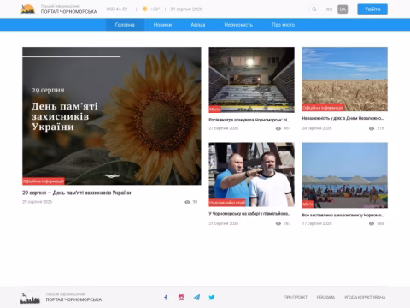Click views eye icon beside 24 серпня date
This screenshot has width=410, height=308.
[x=372, y=128]
